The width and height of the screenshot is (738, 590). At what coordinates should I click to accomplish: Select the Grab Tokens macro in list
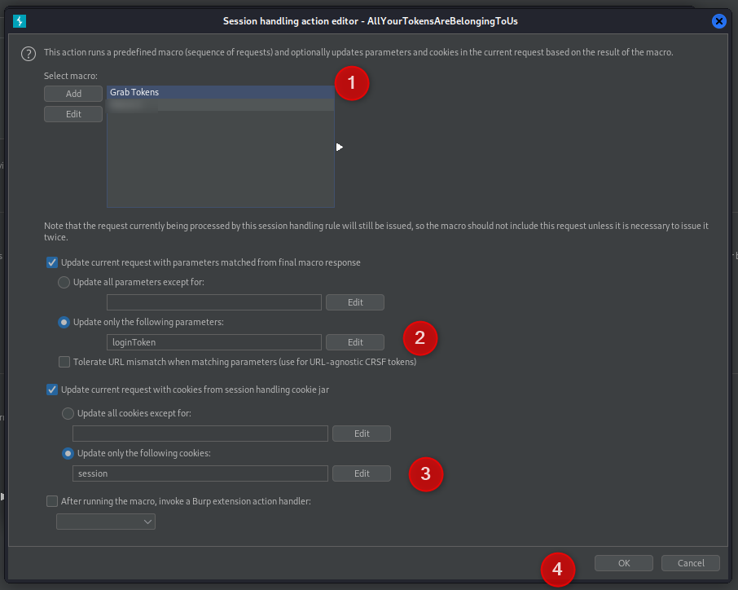(x=220, y=93)
